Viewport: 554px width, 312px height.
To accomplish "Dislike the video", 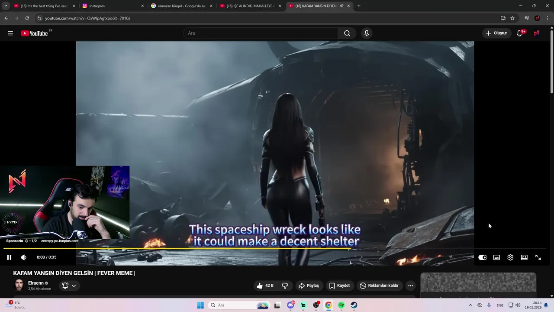I will click(285, 286).
